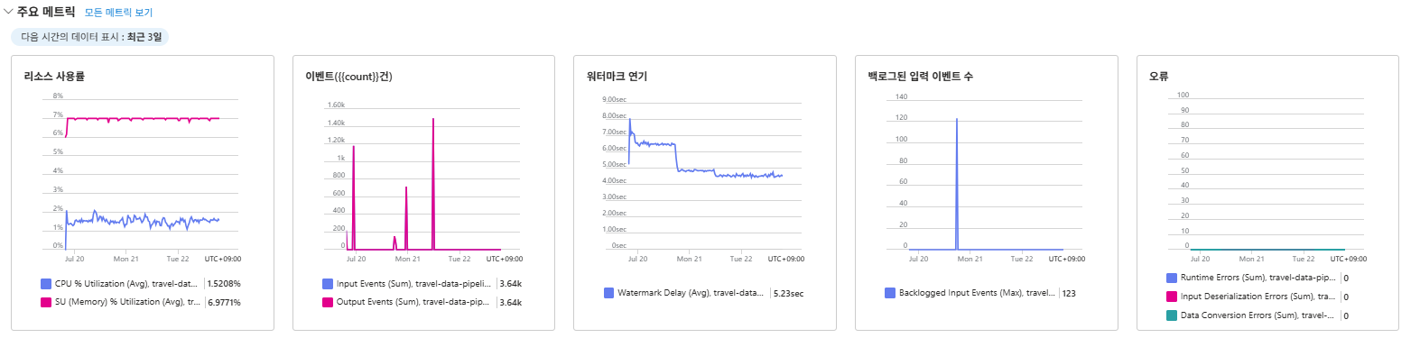1420x338 pixels.
Task: Toggle the Data Conversion Errors legend swatch
Action: tap(1172, 315)
